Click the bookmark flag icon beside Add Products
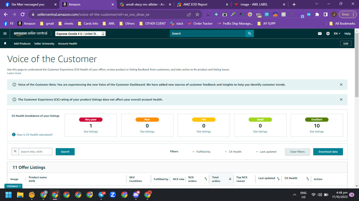 tap(5, 43)
